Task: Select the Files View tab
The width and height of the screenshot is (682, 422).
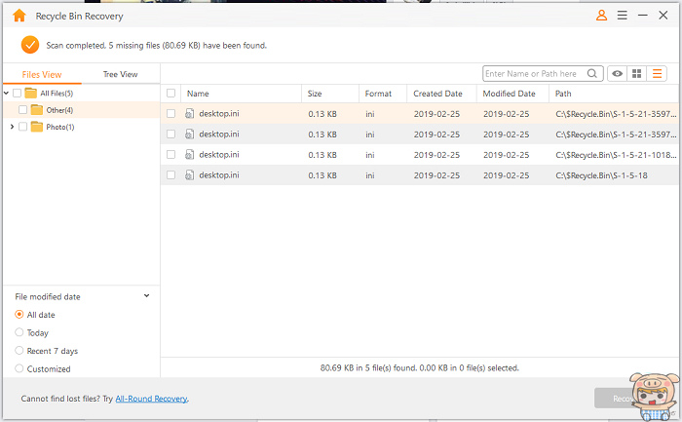Action: [x=42, y=74]
